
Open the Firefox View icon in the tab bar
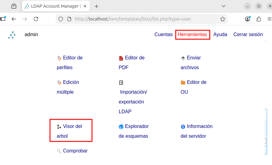[x=14, y=6]
